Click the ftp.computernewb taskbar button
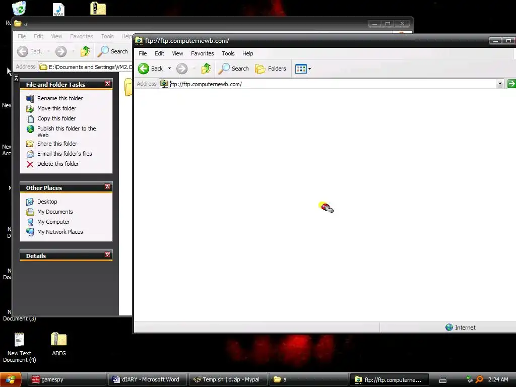516x387 pixels. 390,379
